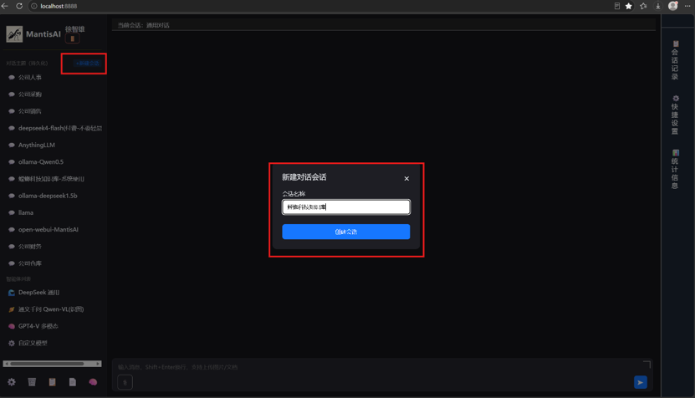The width and height of the screenshot is (695, 398).
Task: Click the blue send arrow button
Action: click(x=641, y=382)
